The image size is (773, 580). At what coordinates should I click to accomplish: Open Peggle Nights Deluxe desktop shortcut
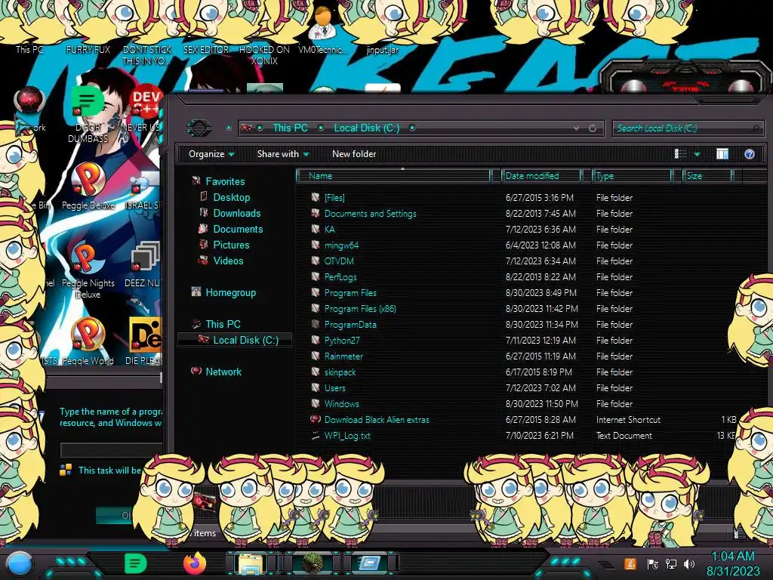tap(88, 270)
